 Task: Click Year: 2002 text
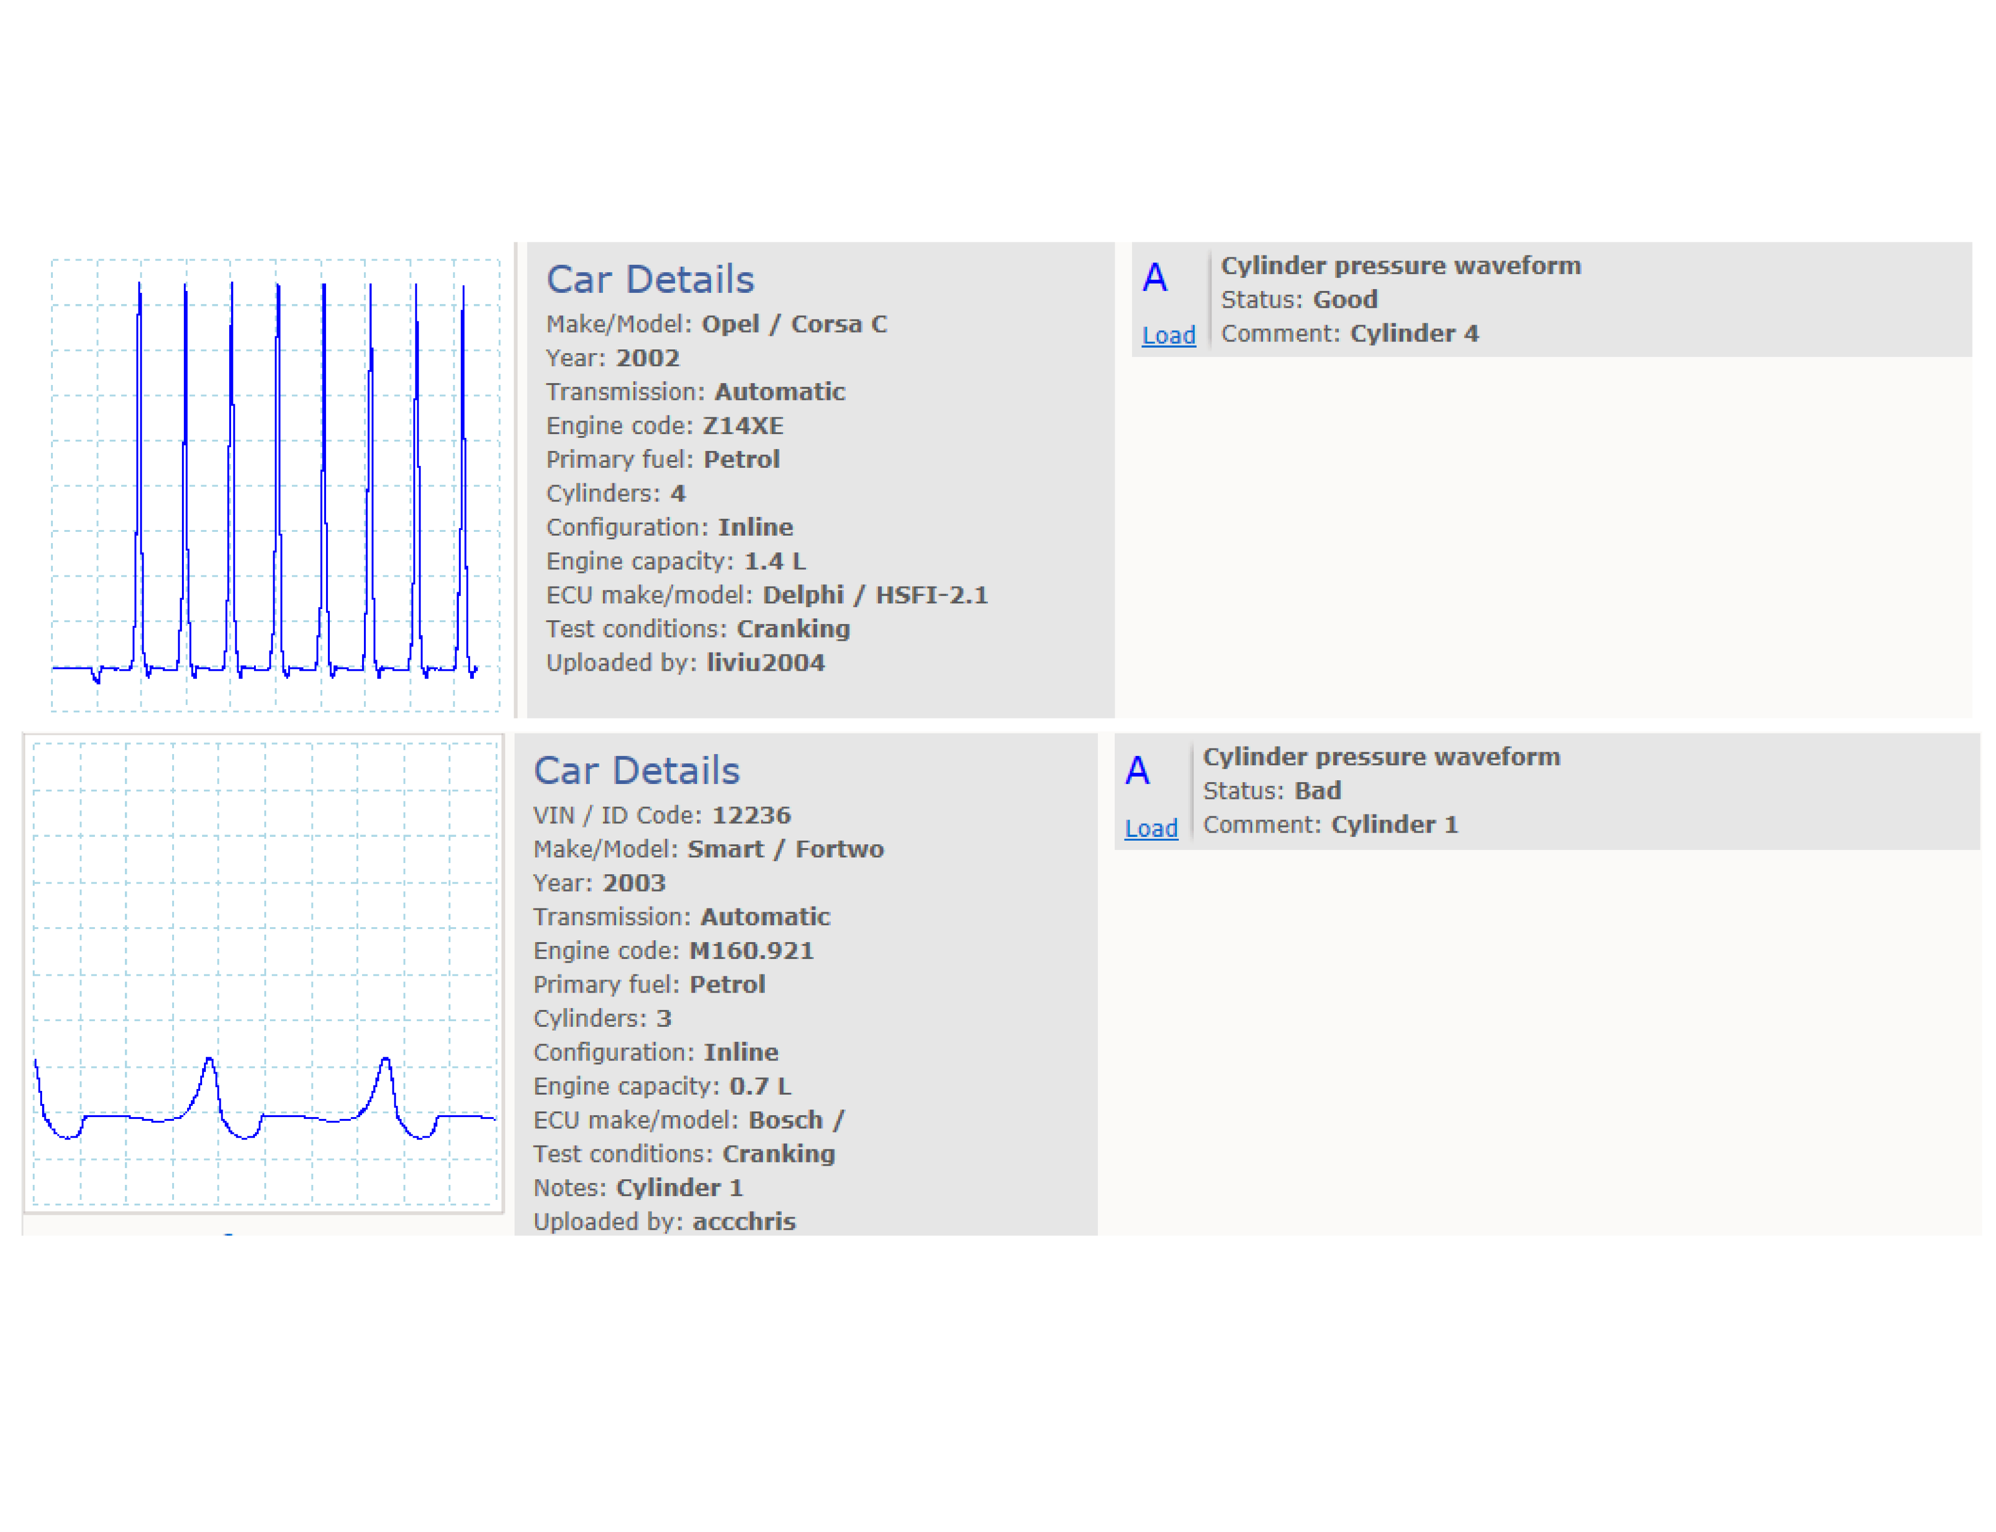coord(613,358)
